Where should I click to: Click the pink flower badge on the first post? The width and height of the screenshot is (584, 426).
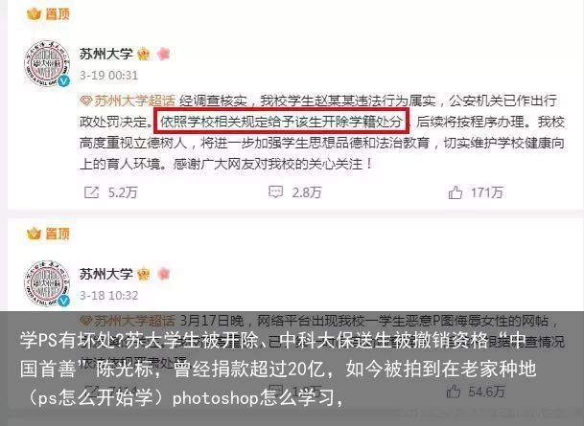(164, 55)
